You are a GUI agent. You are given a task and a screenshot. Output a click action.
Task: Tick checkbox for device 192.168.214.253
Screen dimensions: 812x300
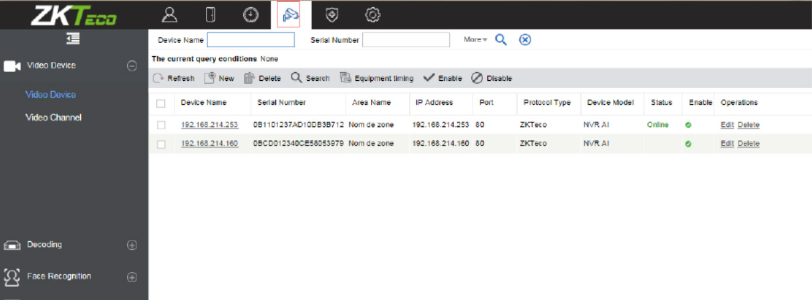[x=161, y=125]
